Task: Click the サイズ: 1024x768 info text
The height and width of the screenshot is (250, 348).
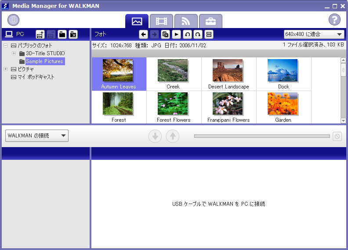Action: 112,46
